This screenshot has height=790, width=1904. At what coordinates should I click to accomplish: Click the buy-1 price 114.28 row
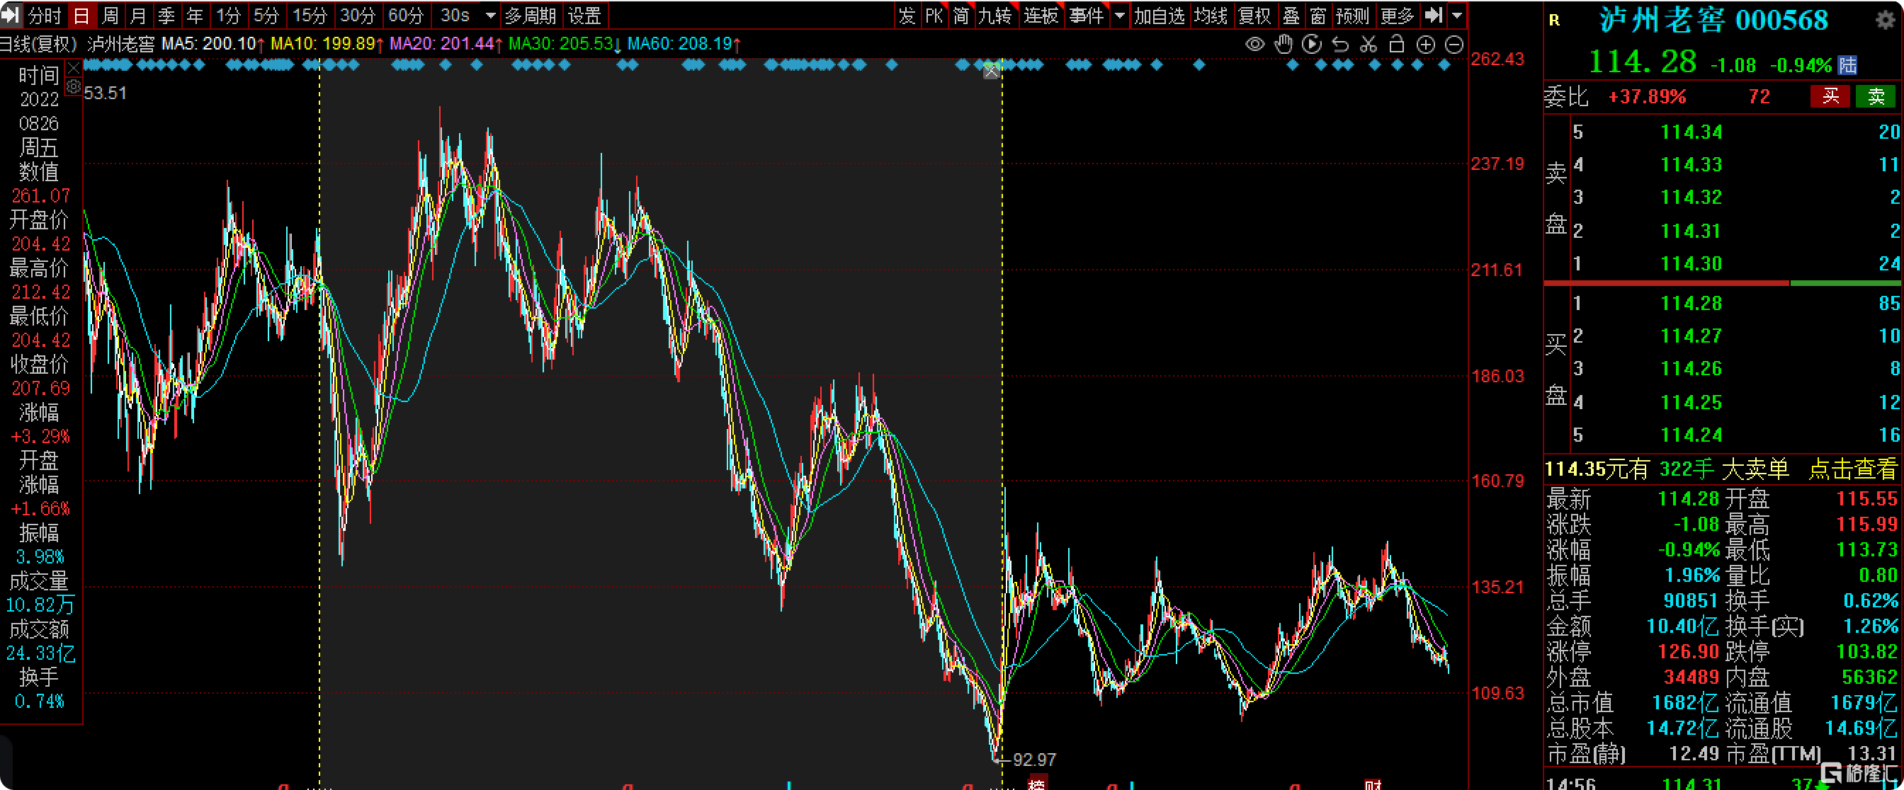tap(1723, 304)
